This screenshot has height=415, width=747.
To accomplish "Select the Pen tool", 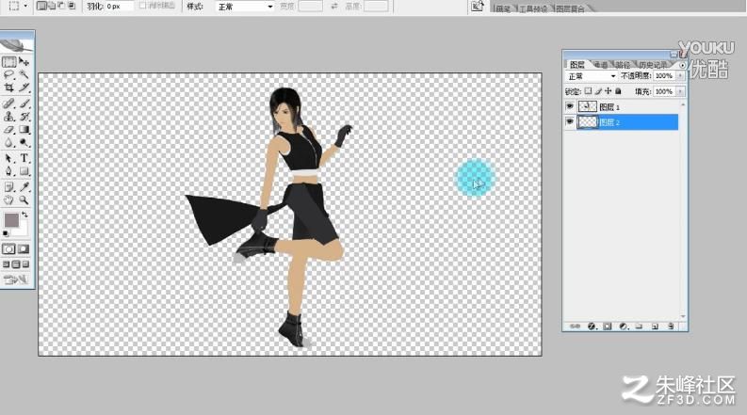I will pos(9,171).
